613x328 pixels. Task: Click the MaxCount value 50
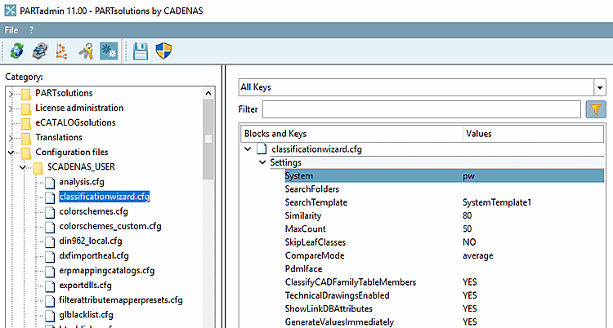coord(468,228)
